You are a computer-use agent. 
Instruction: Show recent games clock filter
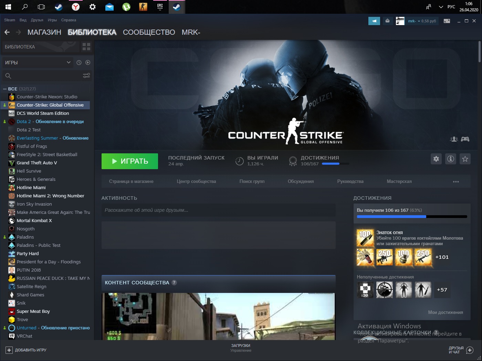point(79,63)
